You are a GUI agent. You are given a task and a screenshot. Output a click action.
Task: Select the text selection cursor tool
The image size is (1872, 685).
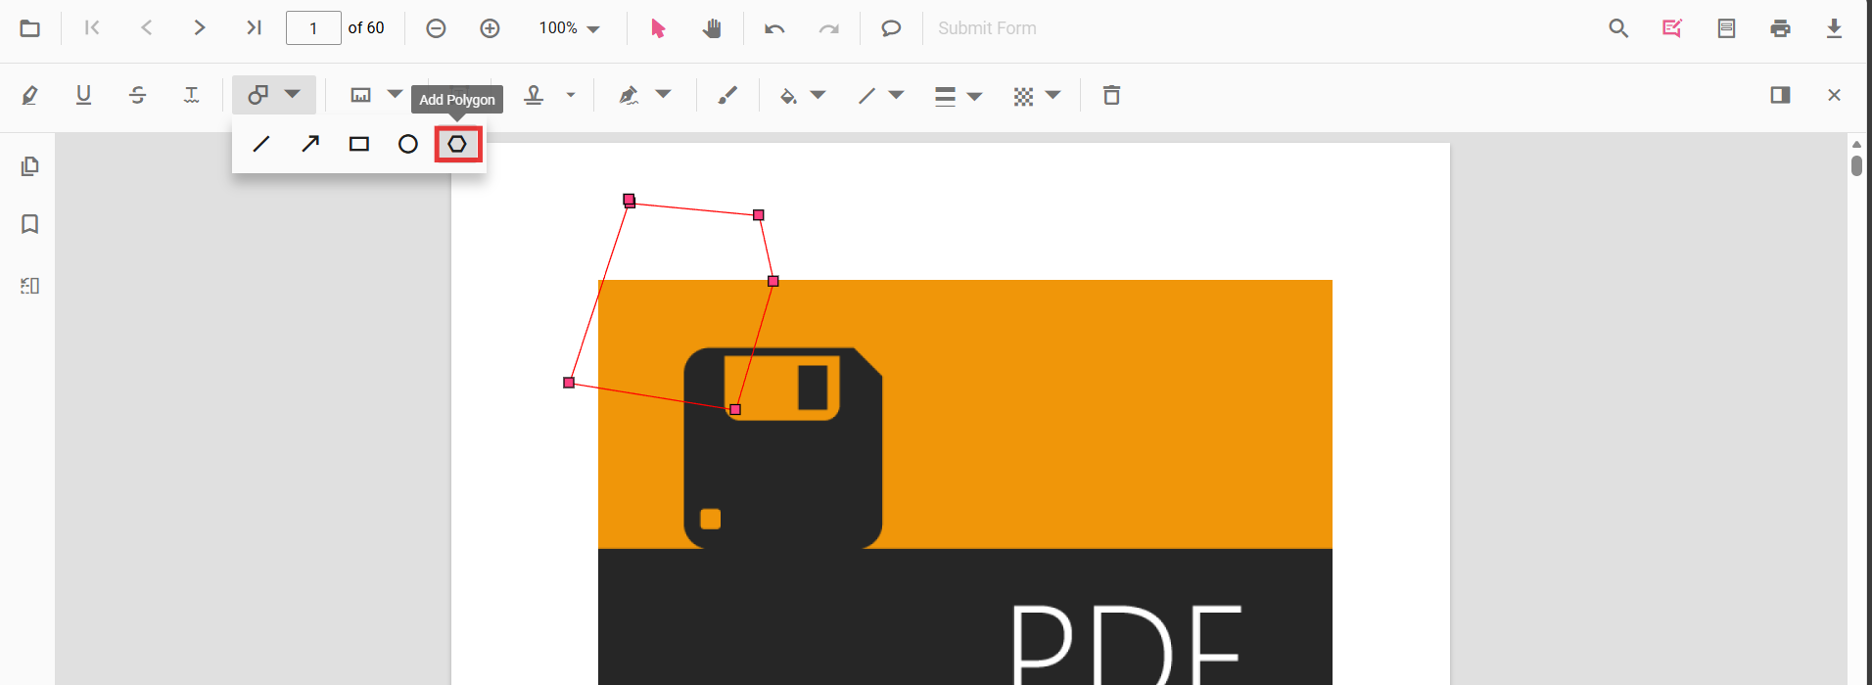click(x=658, y=28)
